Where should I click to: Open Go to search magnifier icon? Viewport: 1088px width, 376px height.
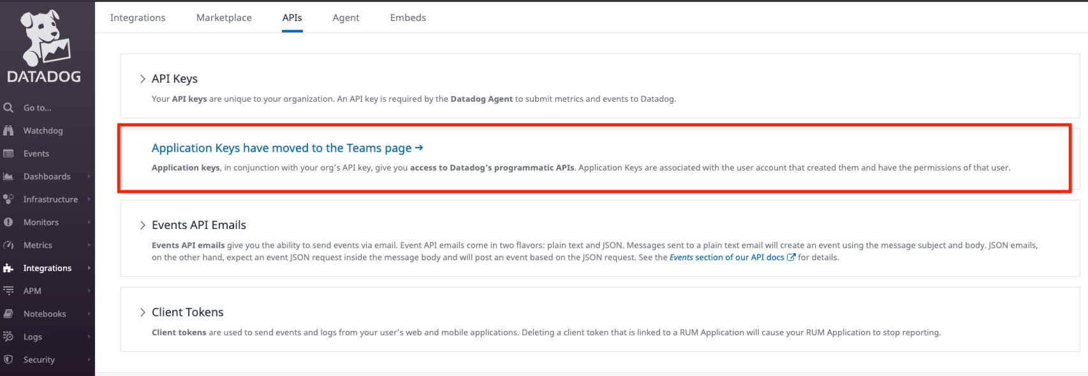pos(8,108)
